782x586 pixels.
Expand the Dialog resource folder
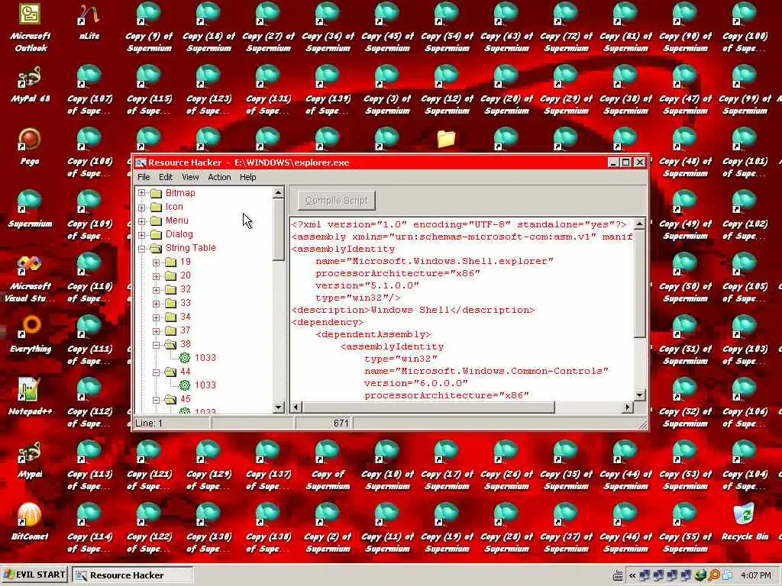click(142, 234)
